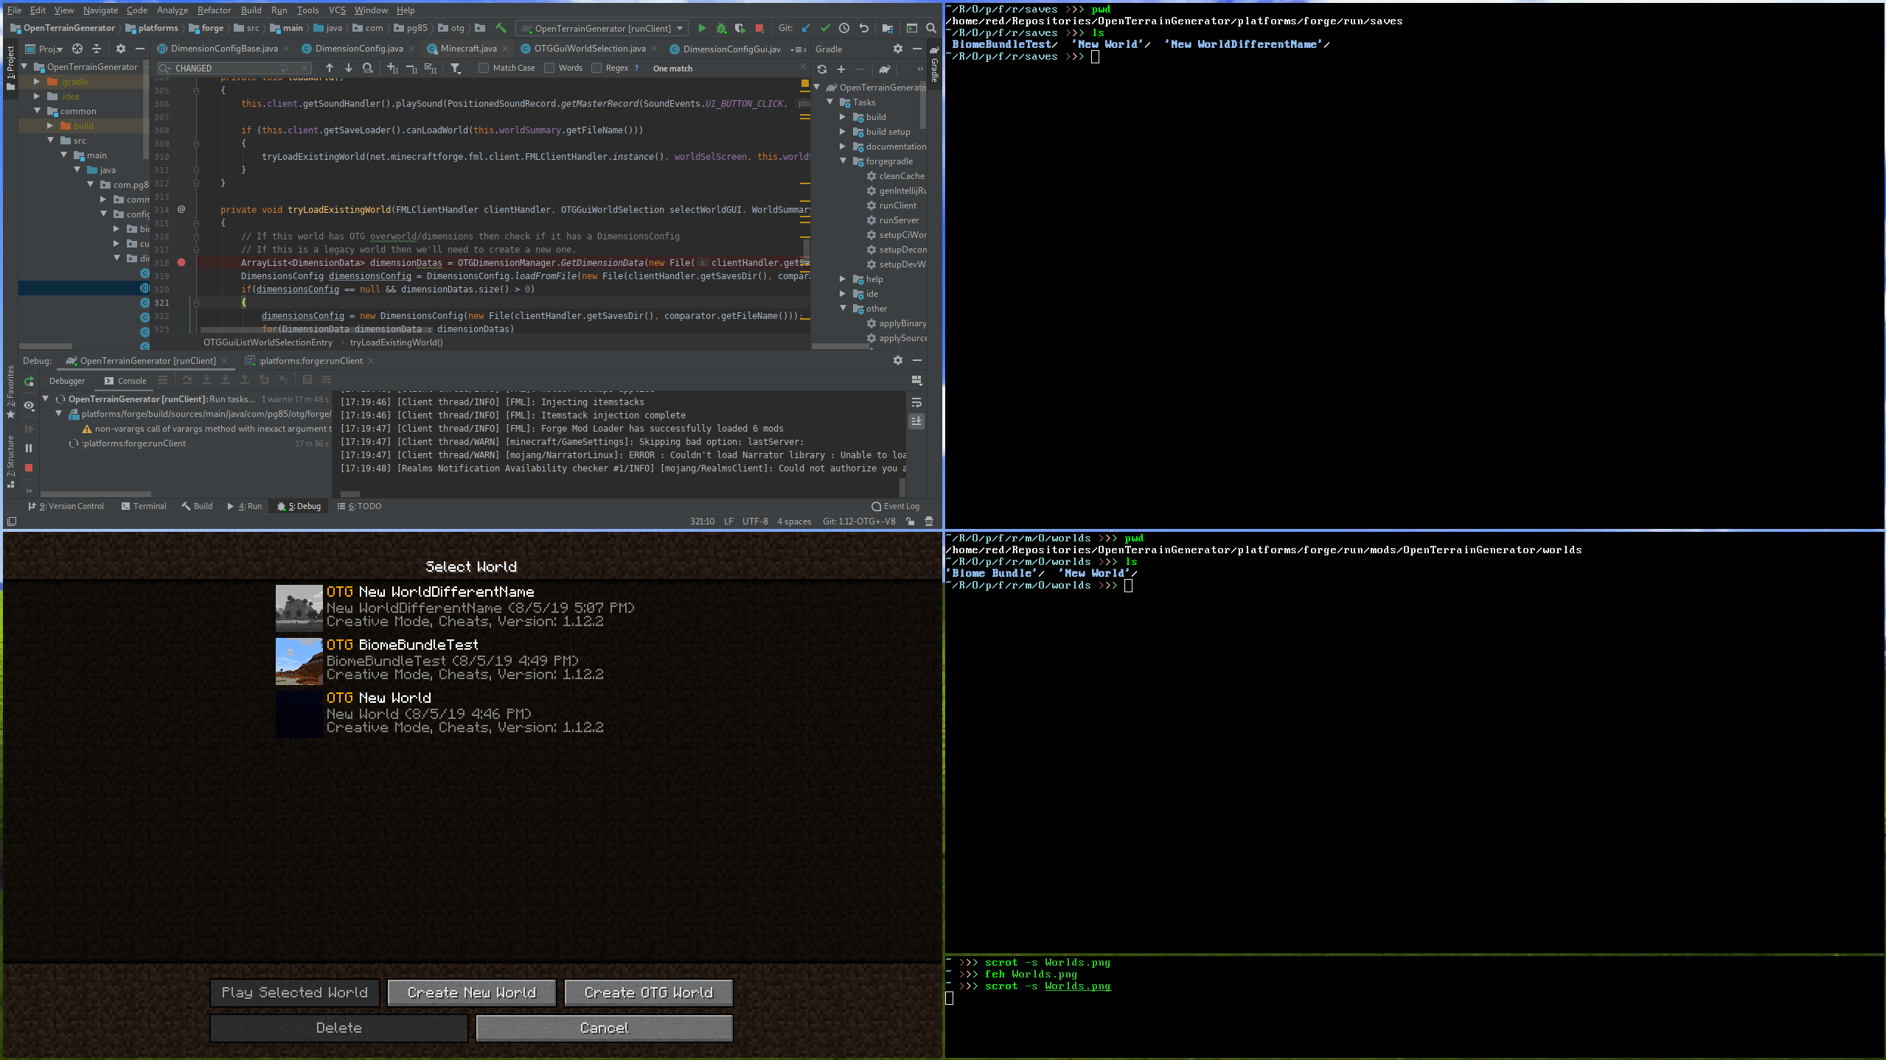Image resolution: width=1886 pixels, height=1060 pixels.
Task: Open Terminal tool window tab
Action: pyautogui.click(x=144, y=506)
